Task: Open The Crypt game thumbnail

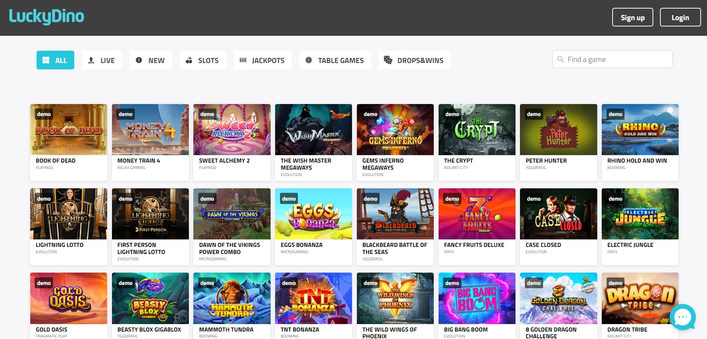Action: click(477, 129)
